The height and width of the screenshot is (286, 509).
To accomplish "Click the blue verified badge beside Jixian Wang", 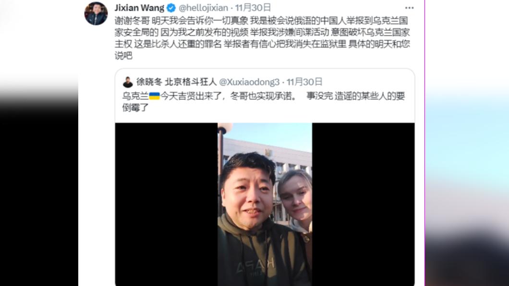I will [171, 8].
